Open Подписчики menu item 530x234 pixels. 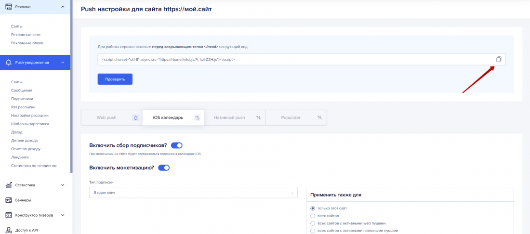tap(22, 99)
